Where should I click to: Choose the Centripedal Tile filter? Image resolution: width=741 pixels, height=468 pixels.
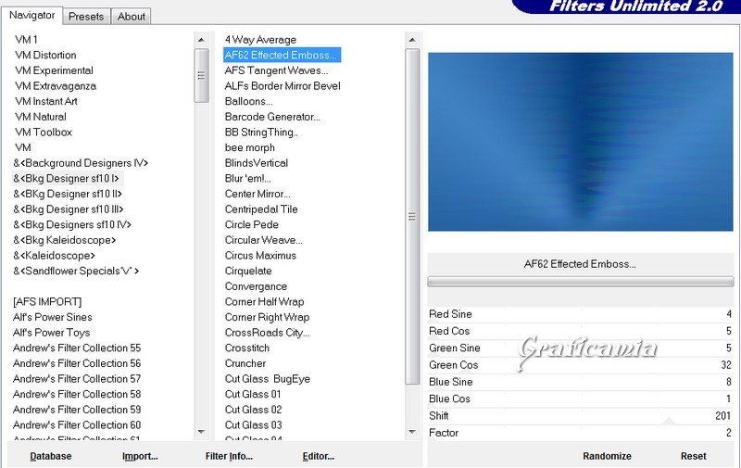(261, 209)
